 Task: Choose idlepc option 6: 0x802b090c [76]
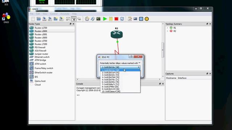coord(120,82)
